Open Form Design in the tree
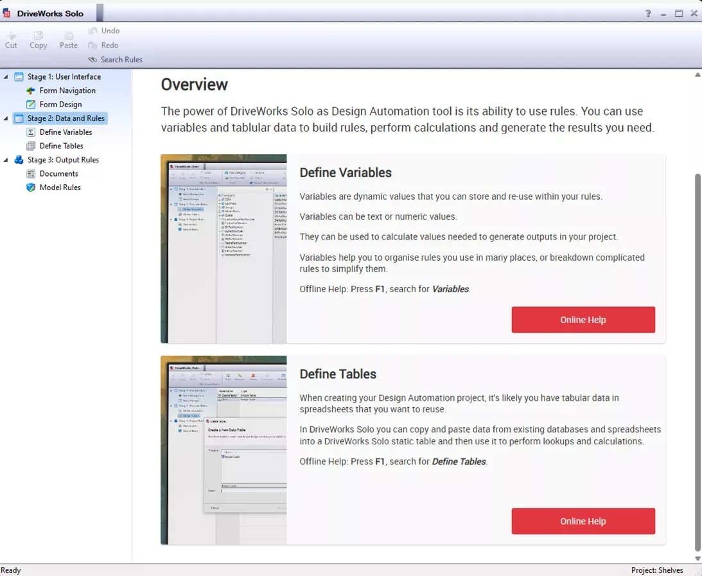Image resolution: width=702 pixels, height=576 pixels. [x=60, y=104]
